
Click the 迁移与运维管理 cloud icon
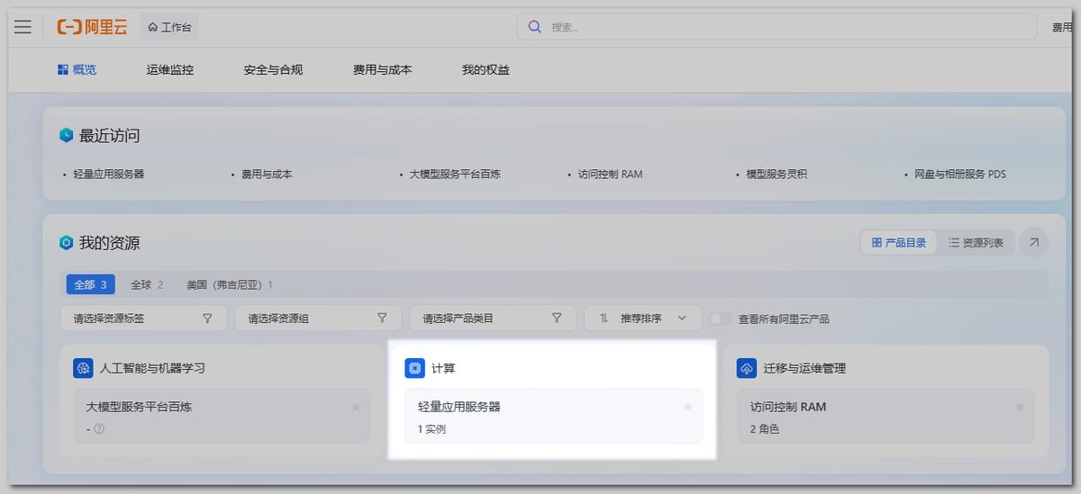coord(747,368)
